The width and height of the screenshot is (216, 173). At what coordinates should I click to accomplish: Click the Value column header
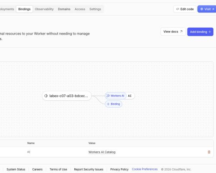[x=92, y=143]
